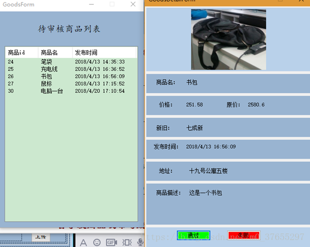Viewport: 310px width, 247px height.
Task: Select the row with goods id 24
Action: 71,62
